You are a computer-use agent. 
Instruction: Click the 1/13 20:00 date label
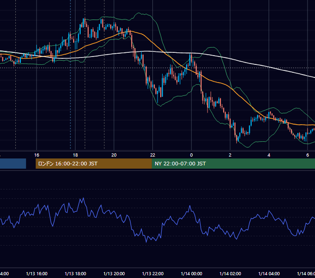(114, 273)
